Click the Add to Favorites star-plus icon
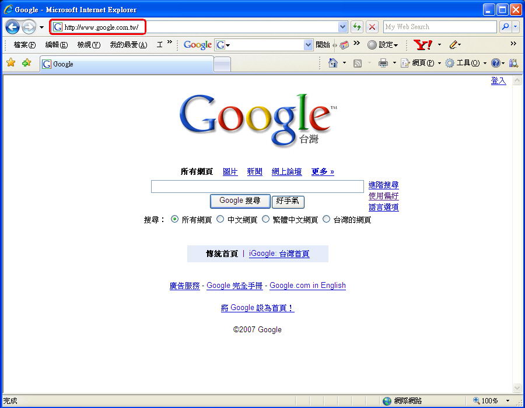 tap(26, 62)
